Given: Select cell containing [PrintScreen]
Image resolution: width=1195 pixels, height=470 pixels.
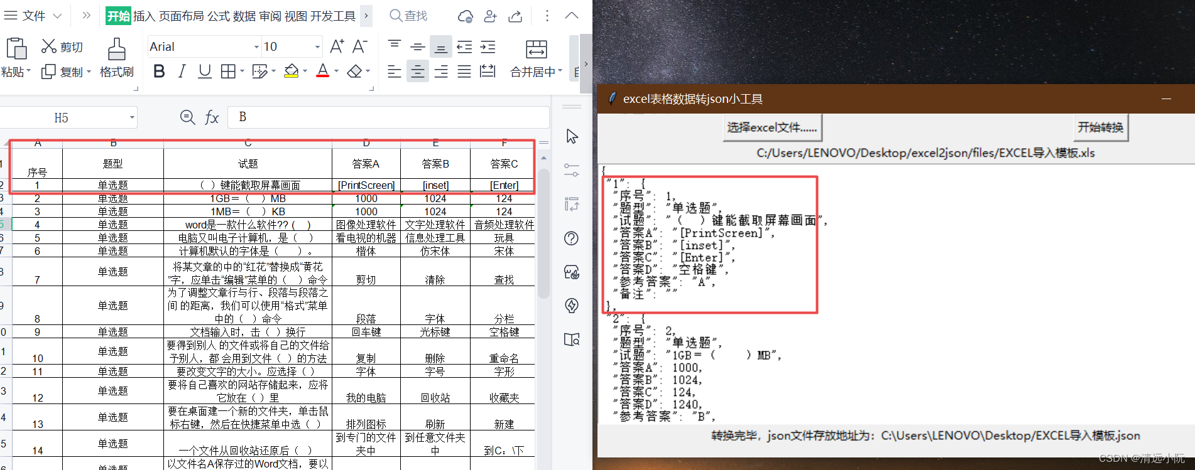Looking at the screenshot, I should [x=366, y=185].
